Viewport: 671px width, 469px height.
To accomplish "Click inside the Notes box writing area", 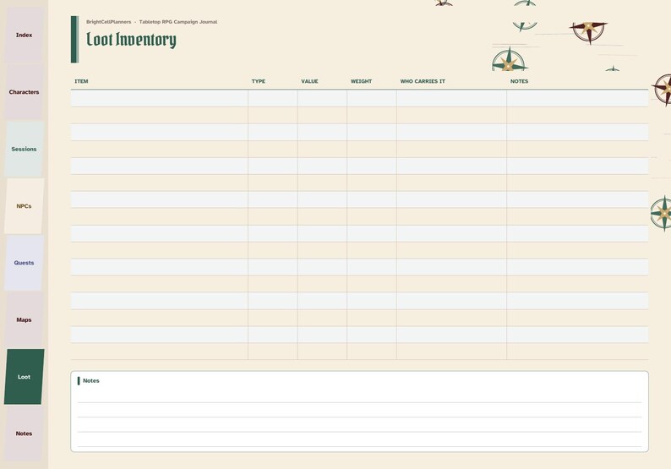I will point(359,417).
